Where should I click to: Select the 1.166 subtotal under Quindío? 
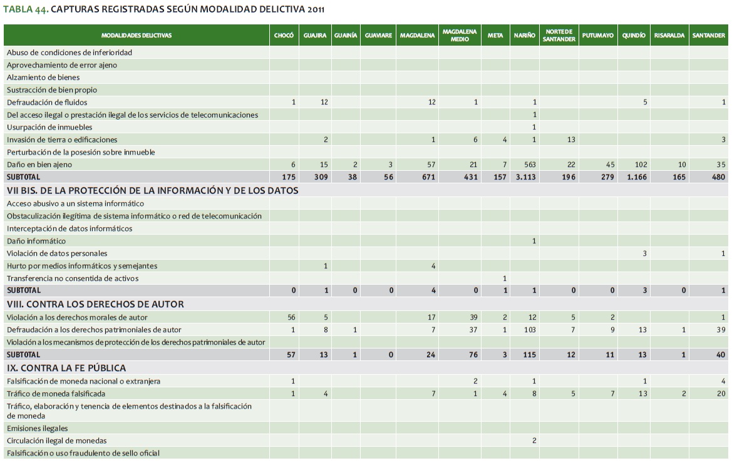pos(636,177)
